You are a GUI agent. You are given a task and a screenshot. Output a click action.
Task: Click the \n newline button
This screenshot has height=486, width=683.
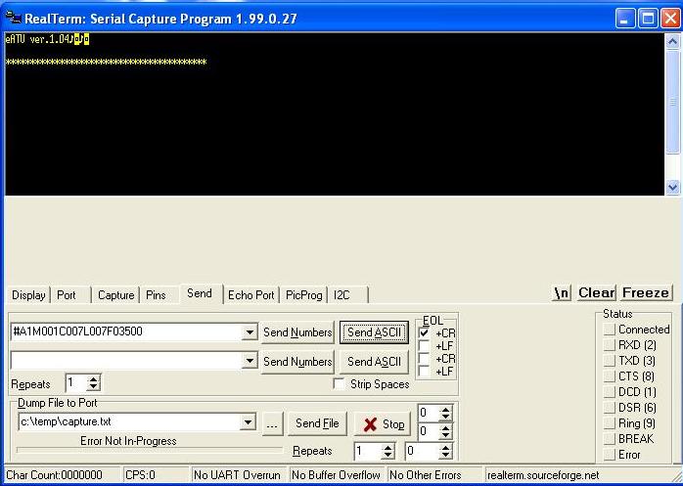[x=561, y=292]
